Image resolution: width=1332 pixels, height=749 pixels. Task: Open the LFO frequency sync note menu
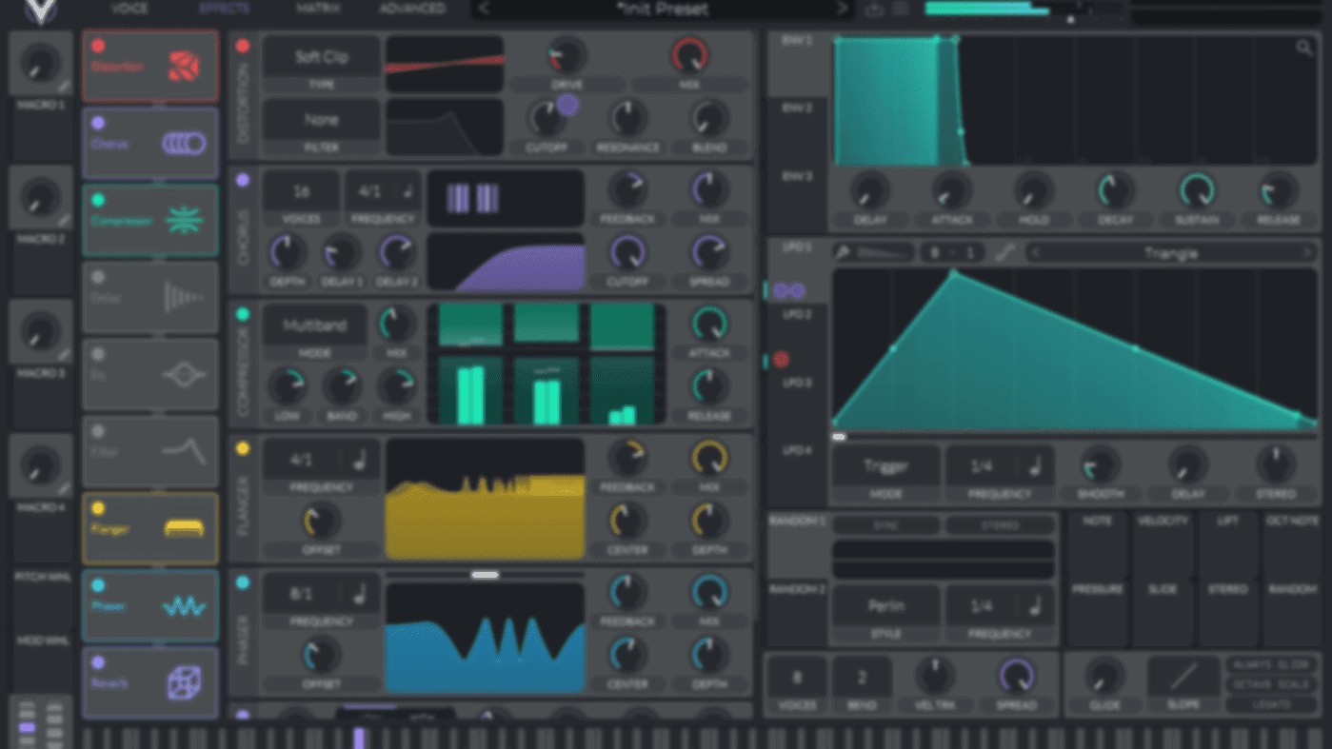click(1036, 466)
